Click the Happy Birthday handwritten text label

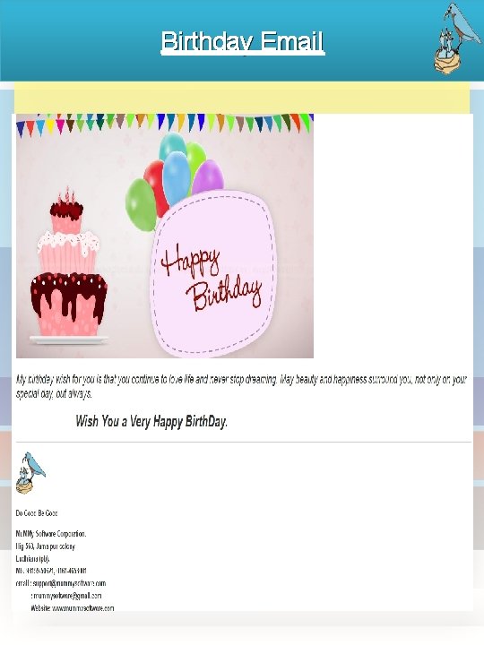coord(211,277)
